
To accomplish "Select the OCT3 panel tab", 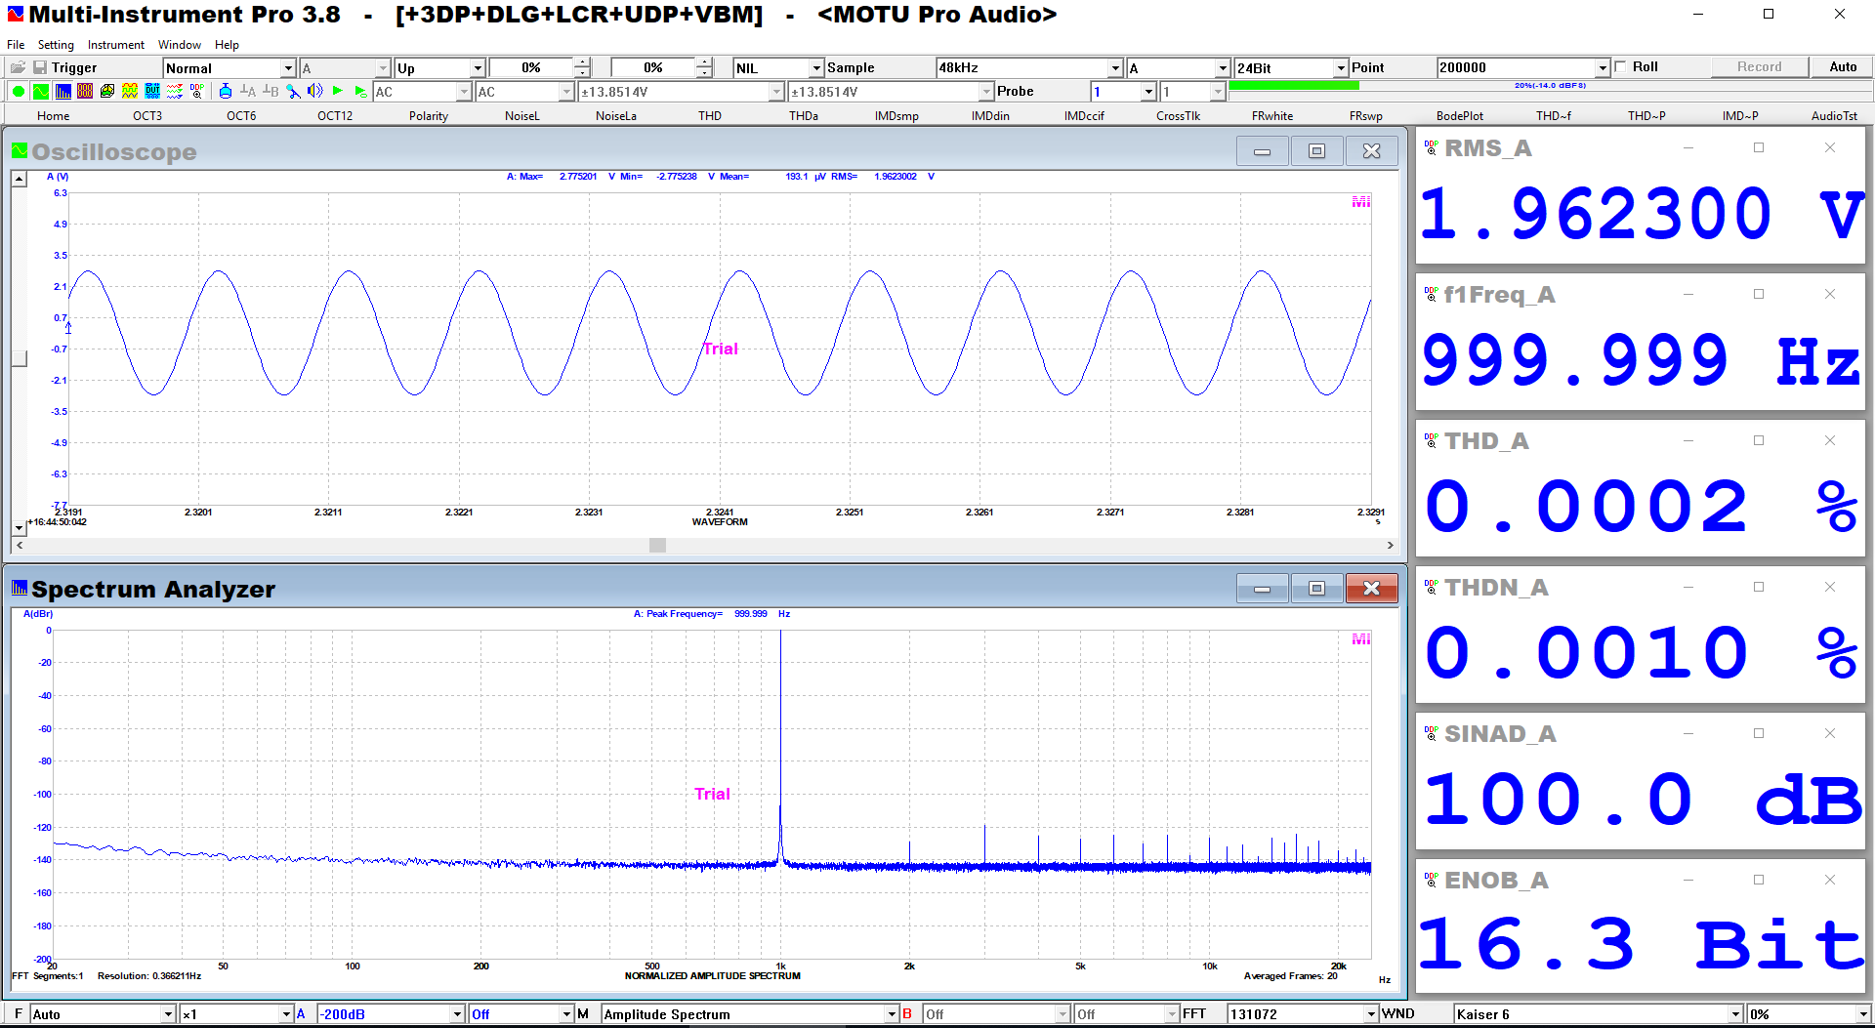I will 147,115.
